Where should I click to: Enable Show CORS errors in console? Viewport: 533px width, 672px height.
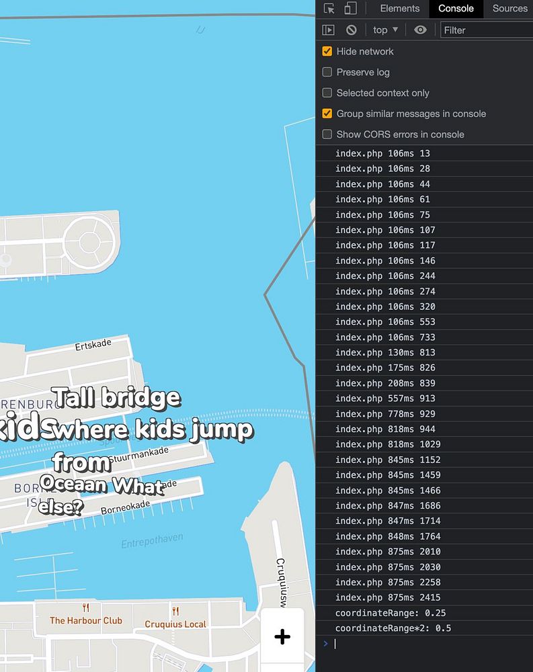[327, 134]
